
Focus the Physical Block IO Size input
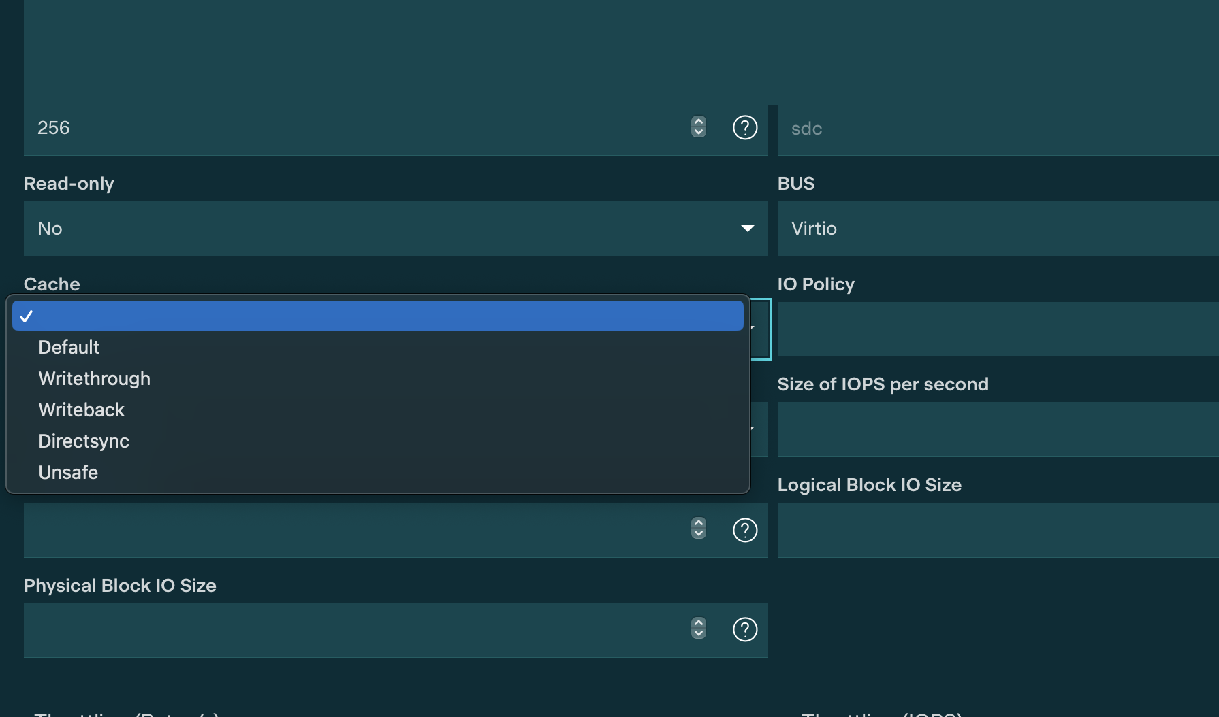[x=354, y=630]
